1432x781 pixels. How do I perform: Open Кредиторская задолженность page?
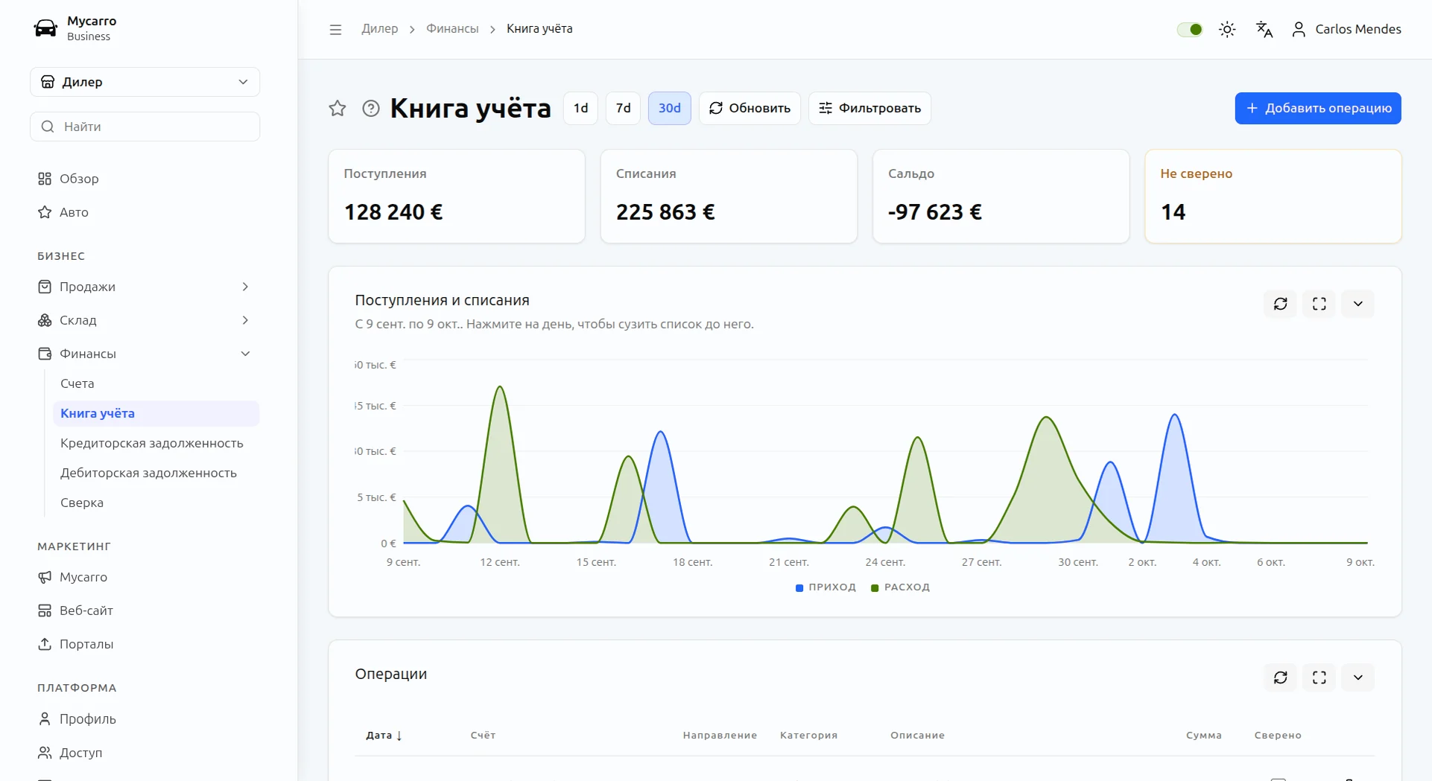pyautogui.click(x=156, y=443)
